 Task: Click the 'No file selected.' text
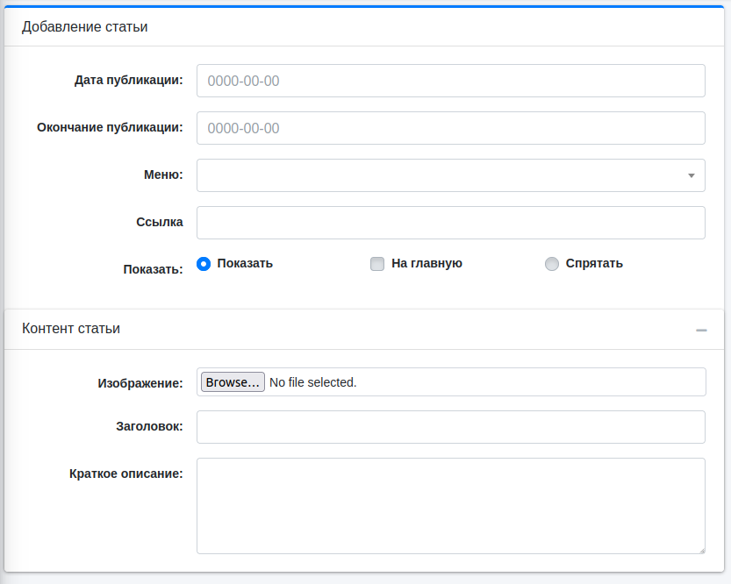click(312, 382)
